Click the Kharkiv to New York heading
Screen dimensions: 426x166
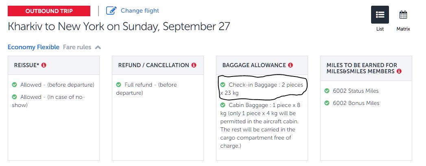coord(119,27)
